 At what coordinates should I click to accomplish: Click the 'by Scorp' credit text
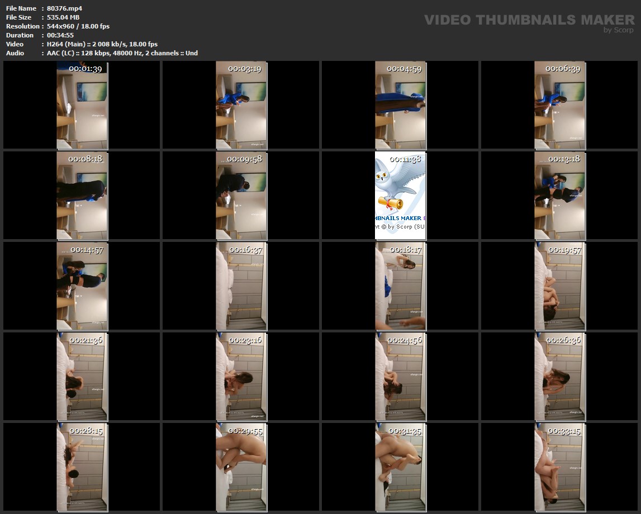619,30
